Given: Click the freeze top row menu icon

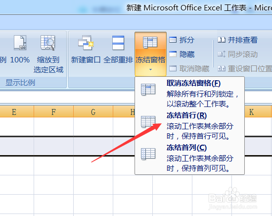Looking at the screenshot, I should click(x=148, y=122).
